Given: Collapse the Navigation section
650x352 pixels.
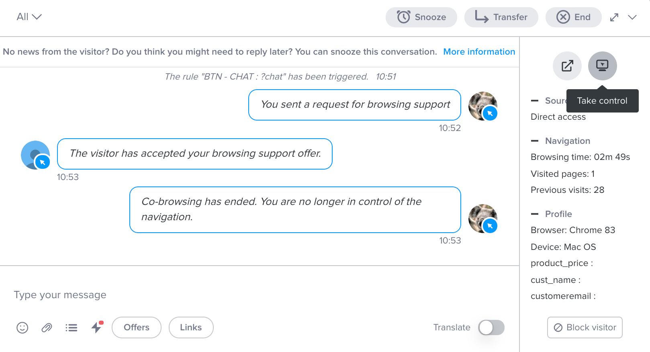Looking at the screenshot, I should point(535,141).
